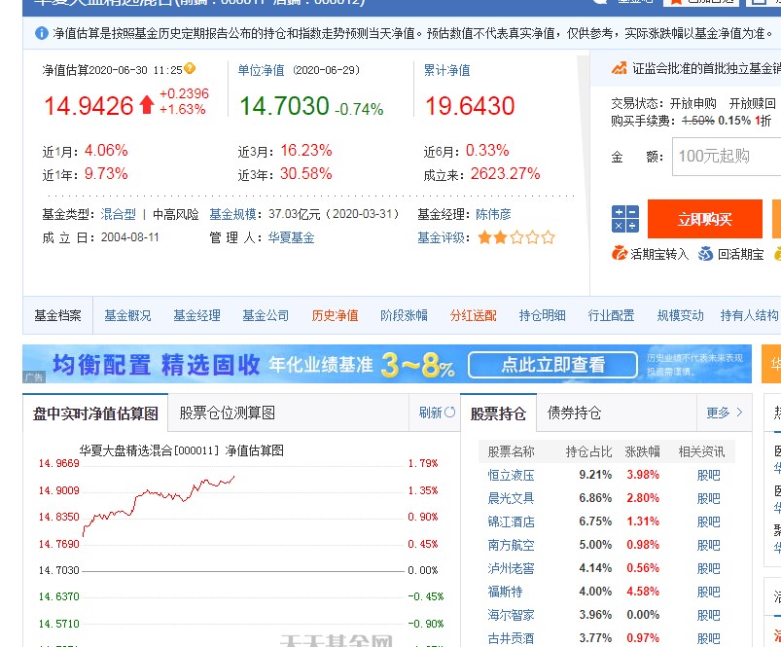Click the yellow question-mark beside the estimation time
Viewport: 781px width, 647px height.
click(190, 70)
